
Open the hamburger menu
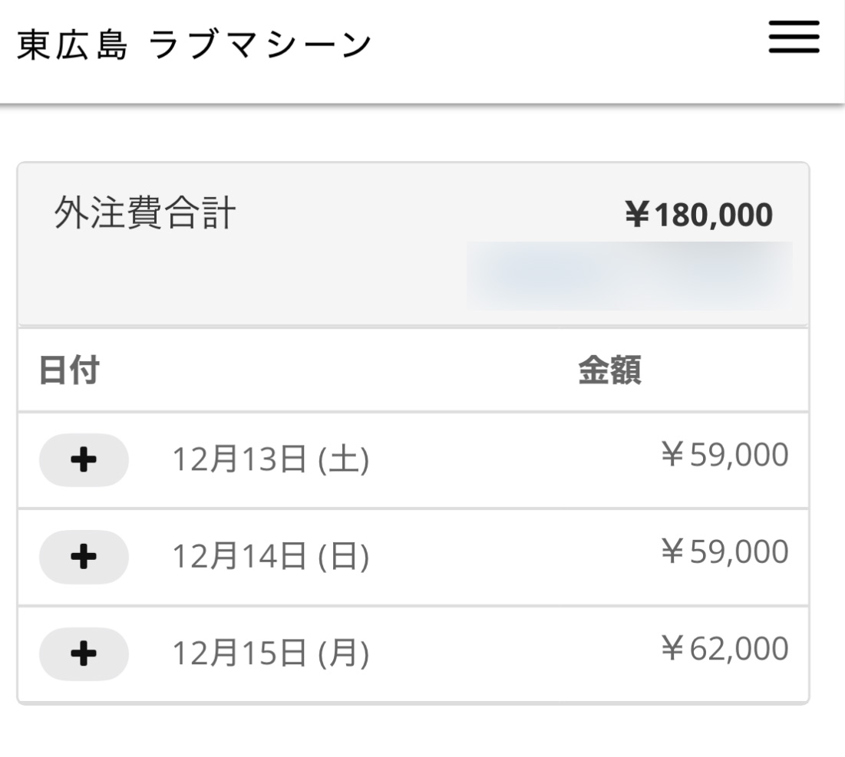point(794,37)
